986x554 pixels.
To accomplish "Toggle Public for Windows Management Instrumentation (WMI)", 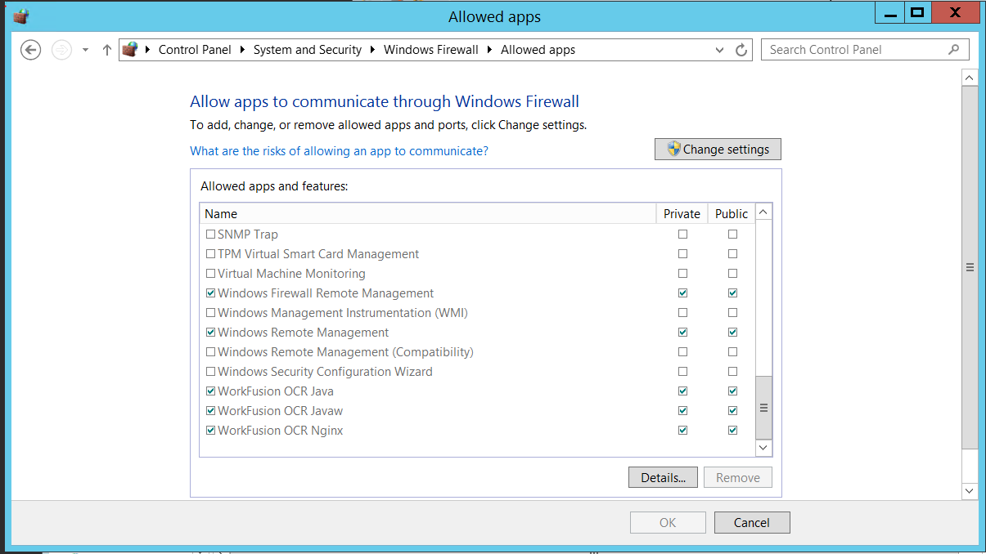I will [x=732, y=313].
